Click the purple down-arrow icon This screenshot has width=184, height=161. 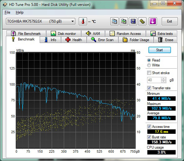153,21
